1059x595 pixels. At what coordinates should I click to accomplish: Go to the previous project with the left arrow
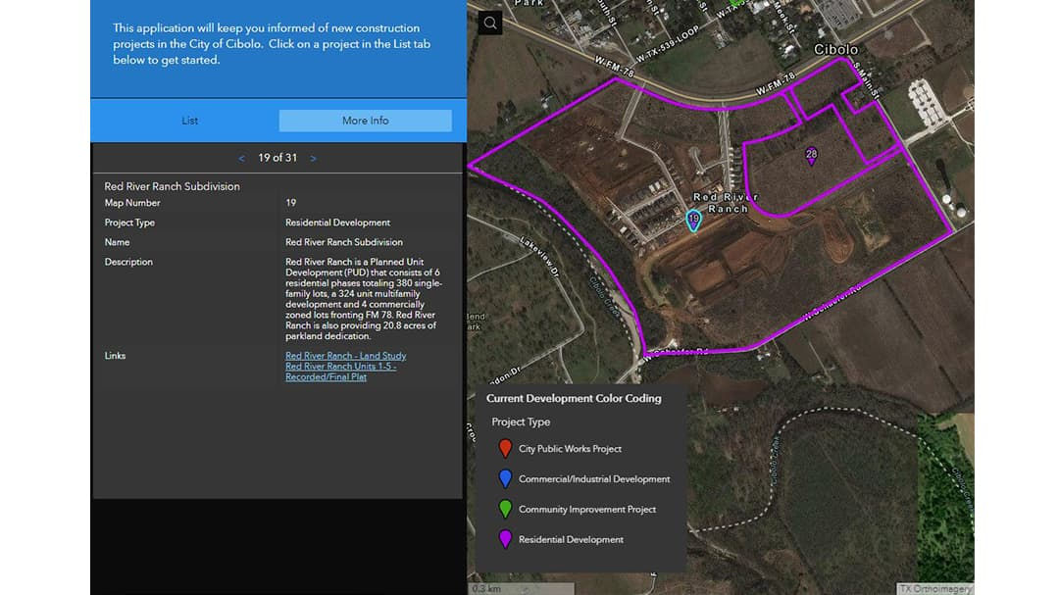[241, 158]
